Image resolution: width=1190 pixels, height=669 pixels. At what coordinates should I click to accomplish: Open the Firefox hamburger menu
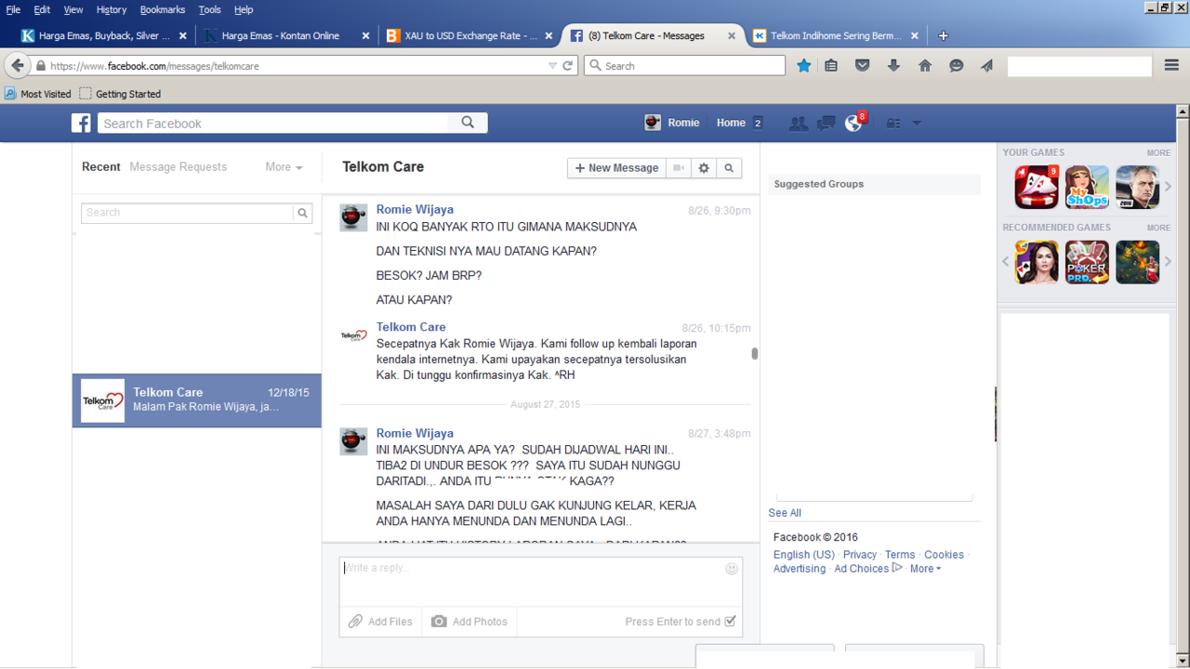click(1171, 66)
